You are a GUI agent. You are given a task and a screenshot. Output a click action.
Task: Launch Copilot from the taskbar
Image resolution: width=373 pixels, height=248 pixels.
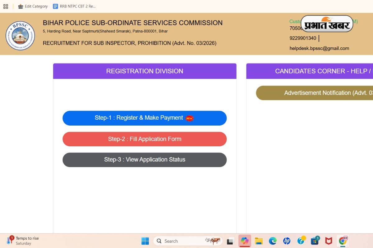(x=245, y=241)
